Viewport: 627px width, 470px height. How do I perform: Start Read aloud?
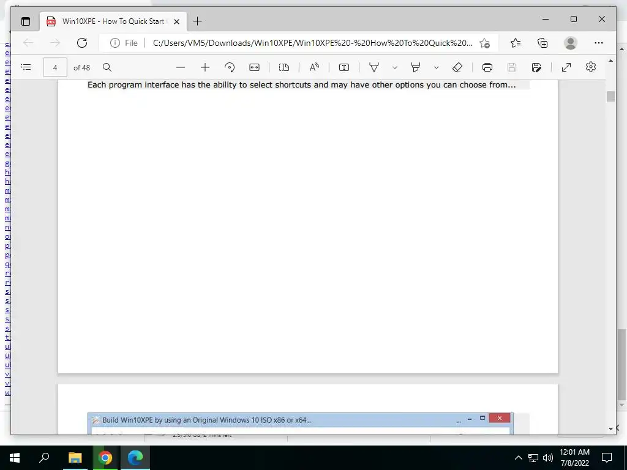pos(314,67)
